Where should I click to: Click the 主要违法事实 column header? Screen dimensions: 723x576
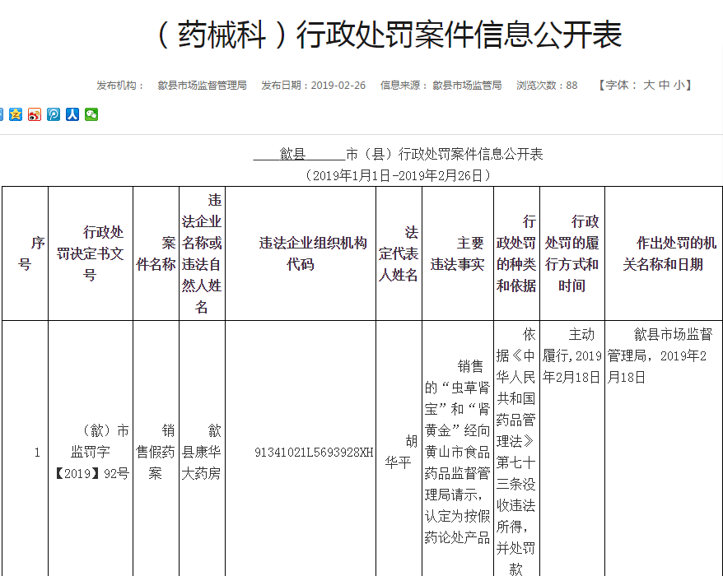(458, 253)
